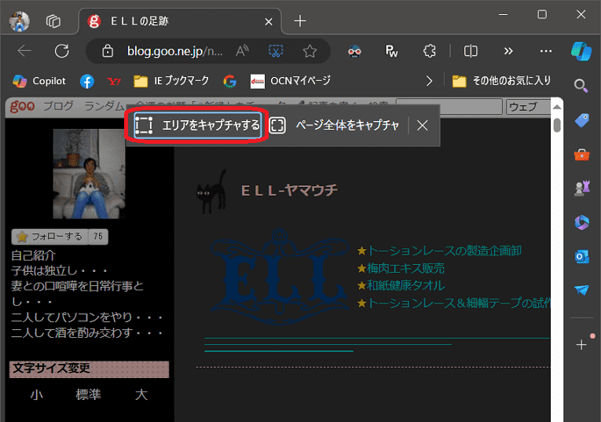
Task: Add this page to favorites star
Action: [x=310, y=51]
